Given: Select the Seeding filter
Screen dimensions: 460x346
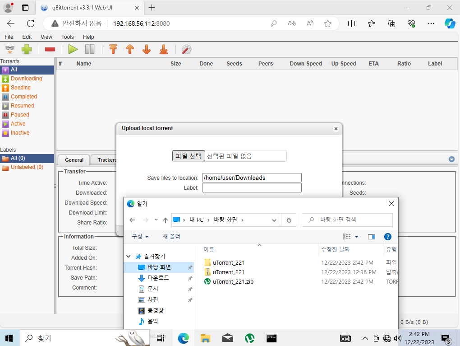Looking at the screenshot, I should click(21, 88).
